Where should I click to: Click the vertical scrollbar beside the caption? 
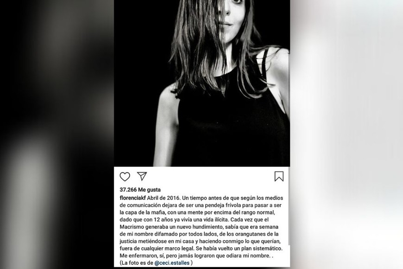click(x=289, y=206)
